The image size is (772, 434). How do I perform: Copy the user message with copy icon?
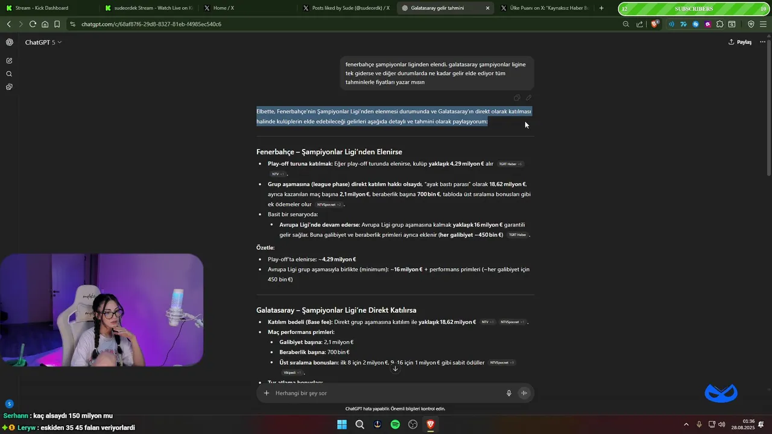click(x=517, y=98)
